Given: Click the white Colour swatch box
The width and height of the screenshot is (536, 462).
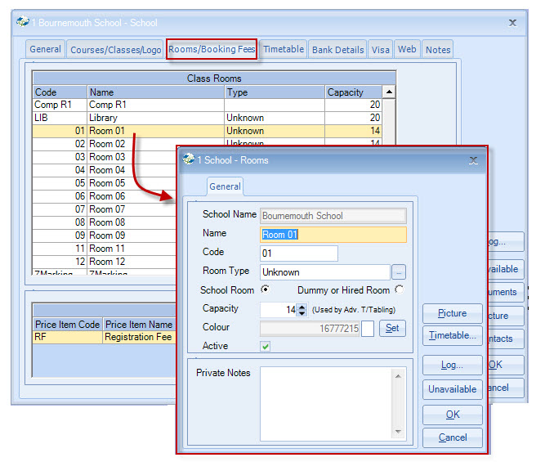Looking at the screenshot, I should [x=368, y=328].
